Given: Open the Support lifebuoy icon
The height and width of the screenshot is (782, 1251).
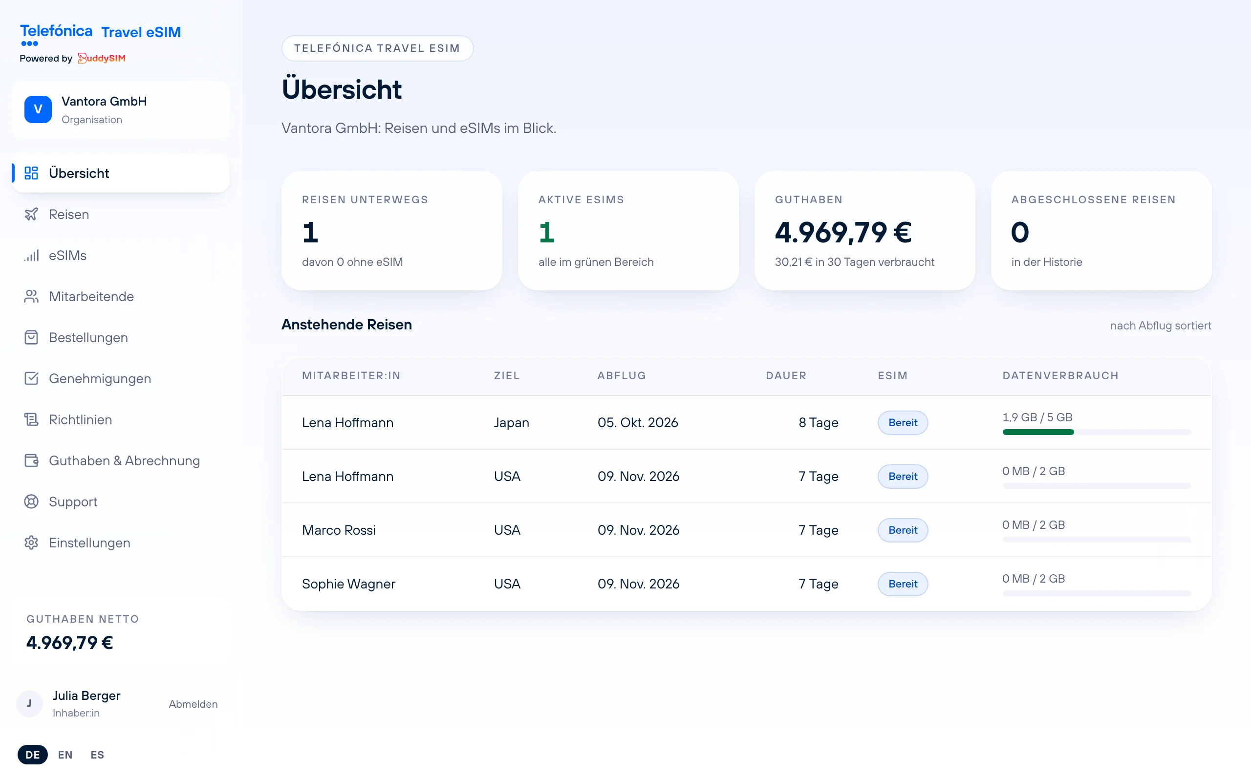Looking at the screenshot, I should pyautogui.click(x=31, y=501).
